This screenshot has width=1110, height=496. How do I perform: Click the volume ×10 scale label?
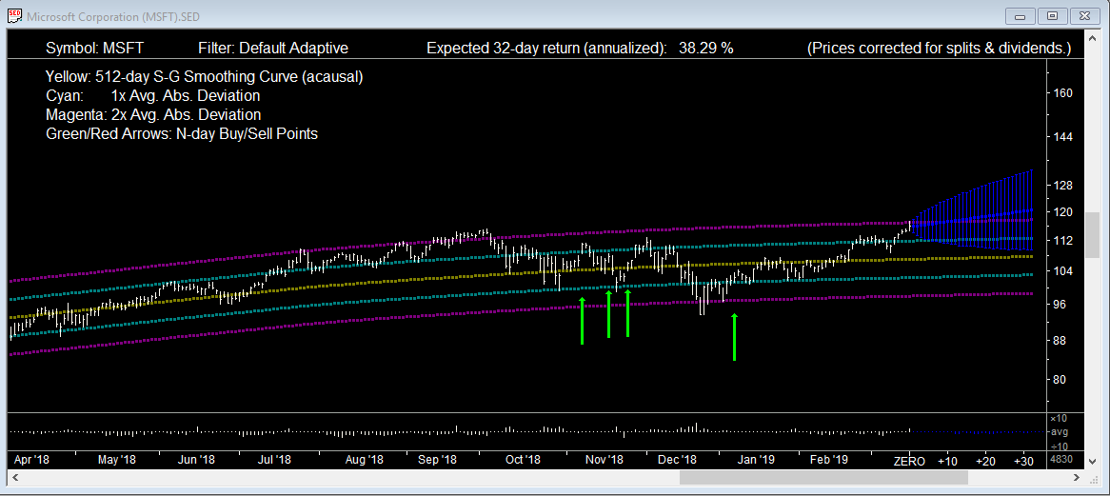tap(1059, 418)
